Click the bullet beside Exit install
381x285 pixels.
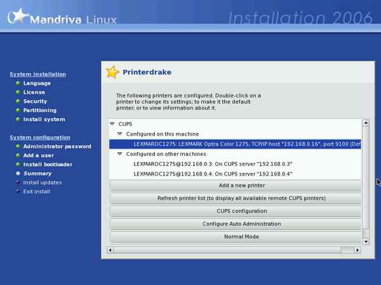(x=18, y=191)
